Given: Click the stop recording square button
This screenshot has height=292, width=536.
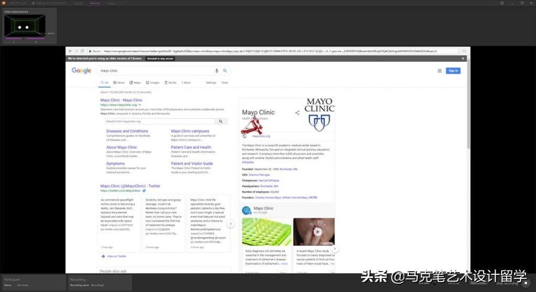Looking at the screenshot, I should pos(526,283).
